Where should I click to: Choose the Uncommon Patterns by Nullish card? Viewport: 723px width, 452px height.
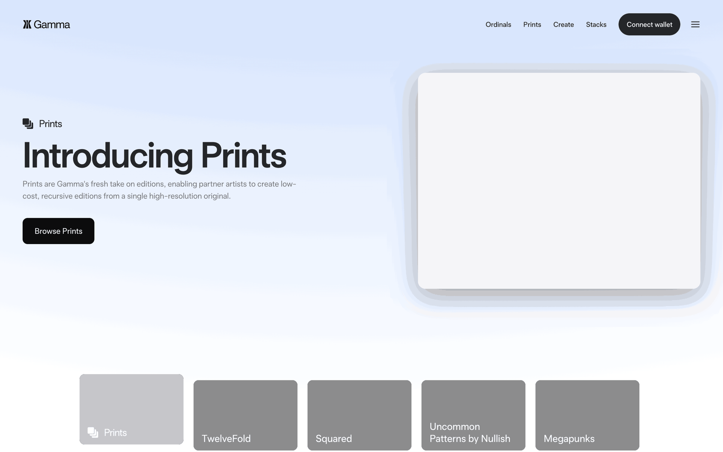click(473, 415)
